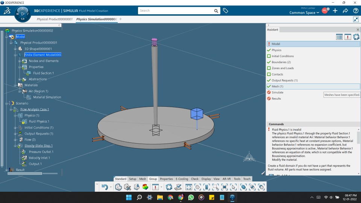Open the Display toolbar tab
This screenshot has height=203, width=361.
[x=206, y=179]
